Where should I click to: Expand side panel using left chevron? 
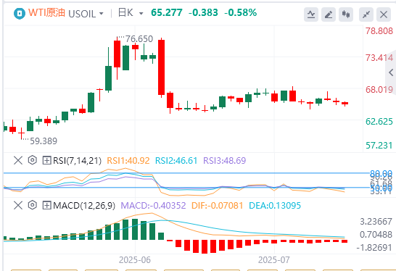(x=391, y=72)
